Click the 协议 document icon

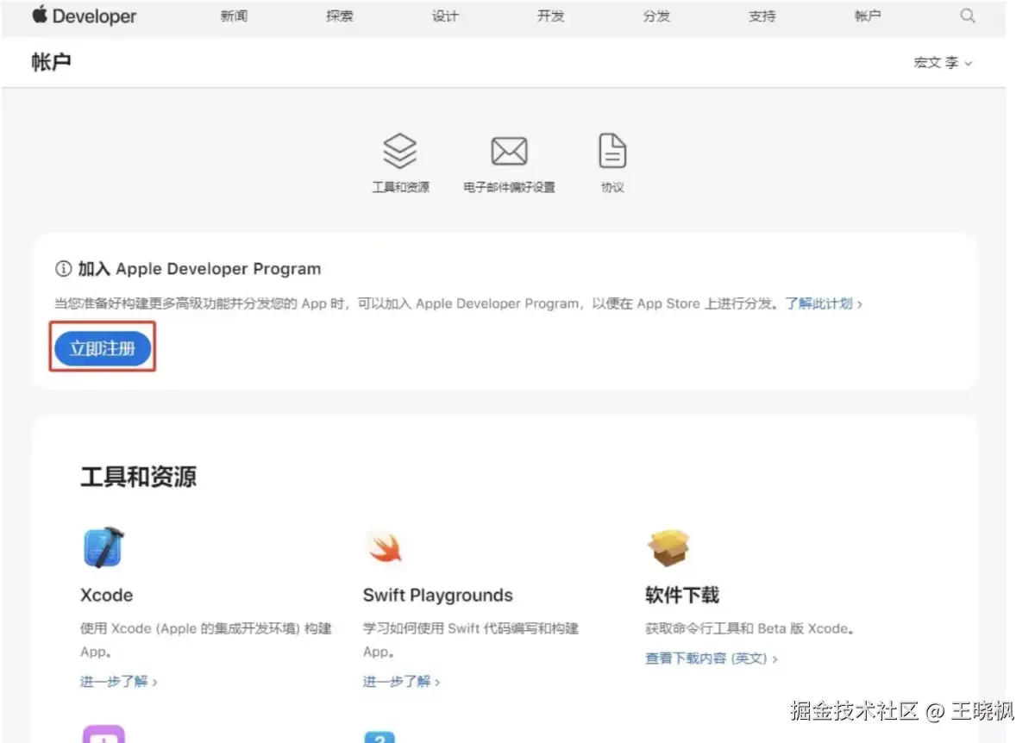tap(612, 152)
